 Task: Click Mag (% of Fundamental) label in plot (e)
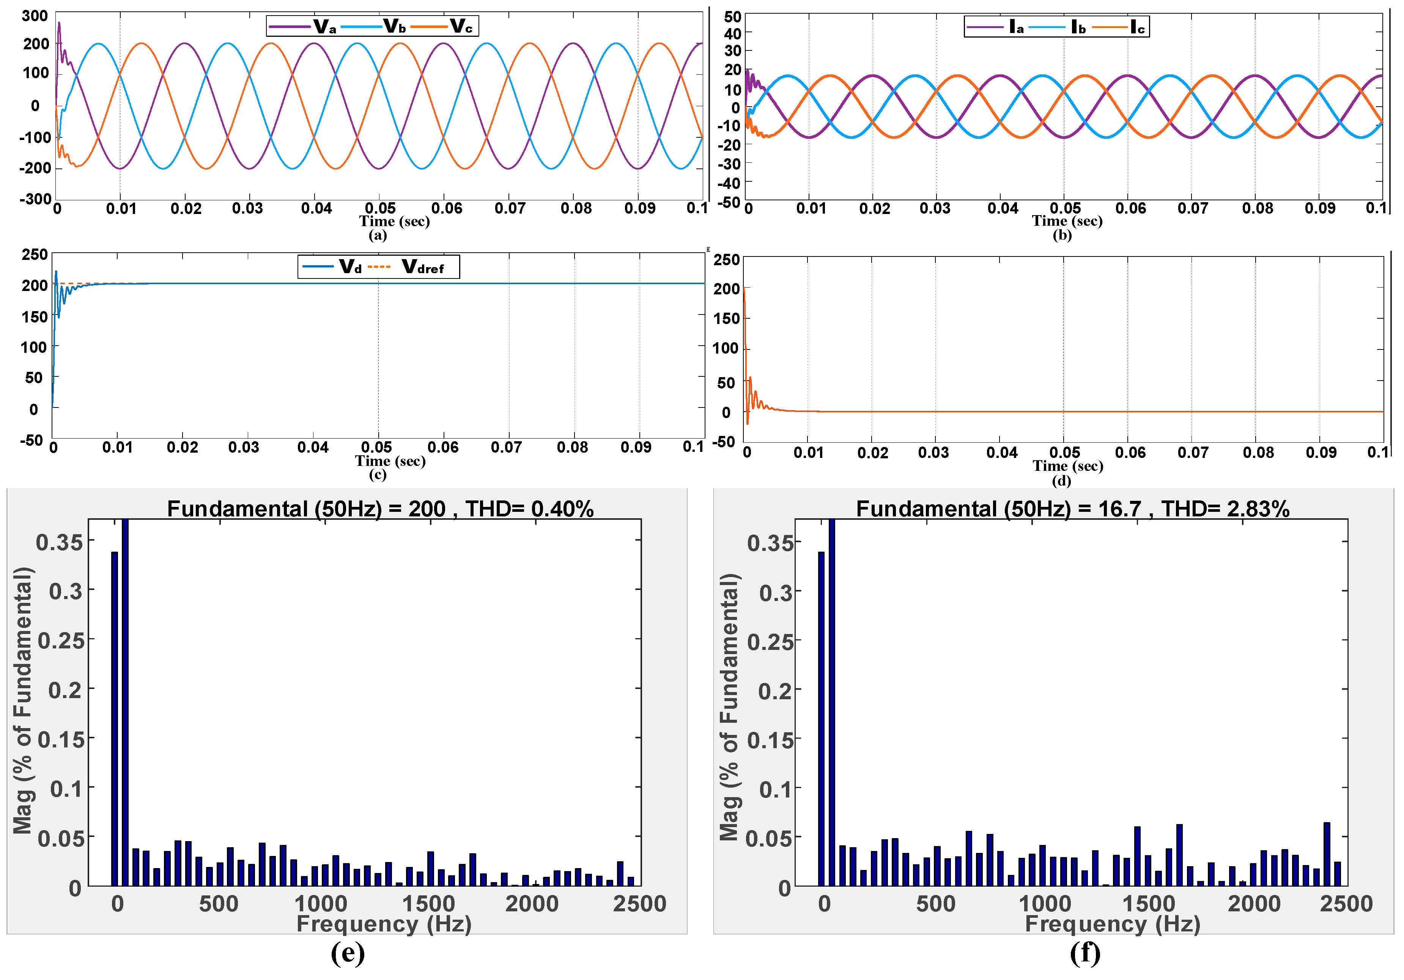click(23, 701)
